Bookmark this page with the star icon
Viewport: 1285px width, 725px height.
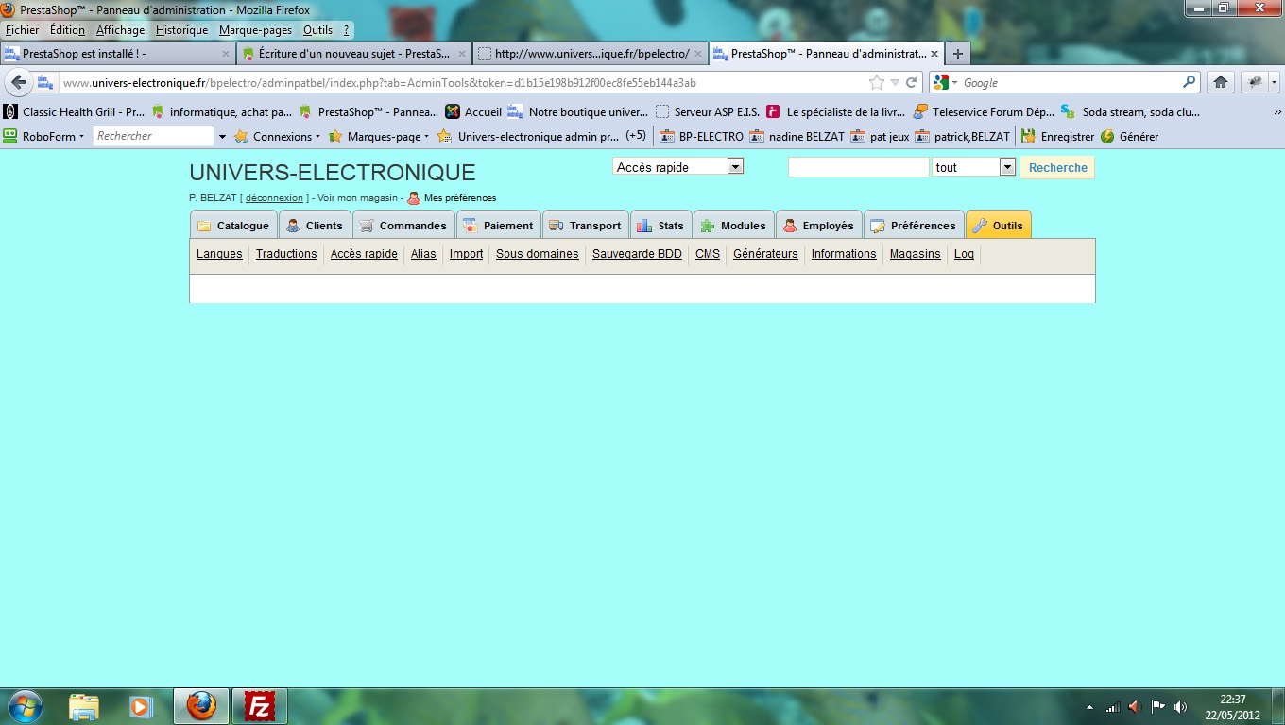pos(877,82)
